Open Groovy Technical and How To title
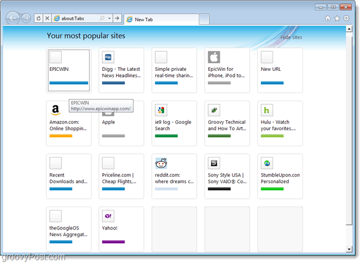The height and width of the screenshot is (263, 363). [227, 125]
